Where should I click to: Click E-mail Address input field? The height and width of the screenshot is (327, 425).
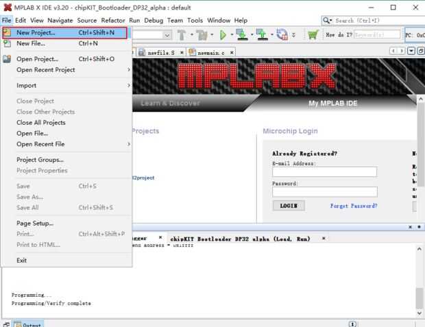324,171
